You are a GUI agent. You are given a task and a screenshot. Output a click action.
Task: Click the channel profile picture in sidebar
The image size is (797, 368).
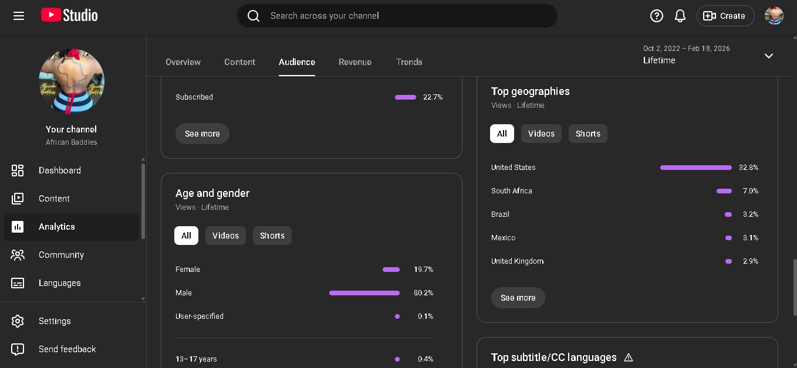[x=72, y=81]
